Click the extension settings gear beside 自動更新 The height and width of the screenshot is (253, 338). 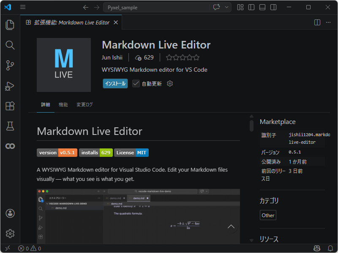click(x=170, y=83)
